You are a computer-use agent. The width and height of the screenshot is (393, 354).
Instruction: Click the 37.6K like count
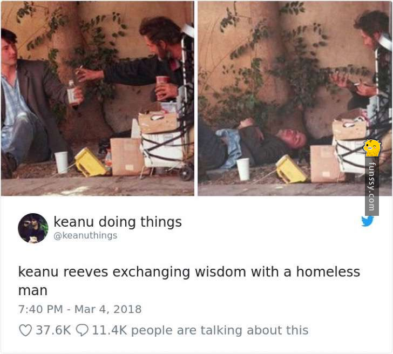click(53, 330)
